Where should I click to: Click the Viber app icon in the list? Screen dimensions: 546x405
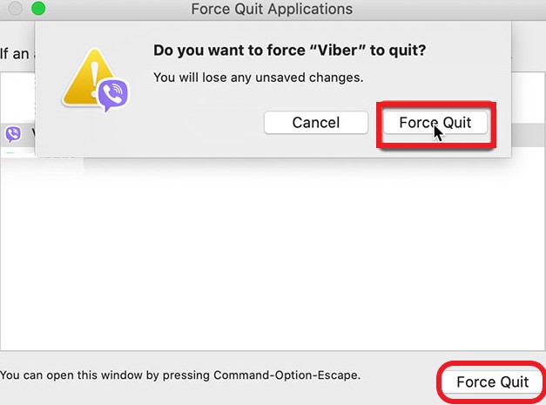pos(13,134)
